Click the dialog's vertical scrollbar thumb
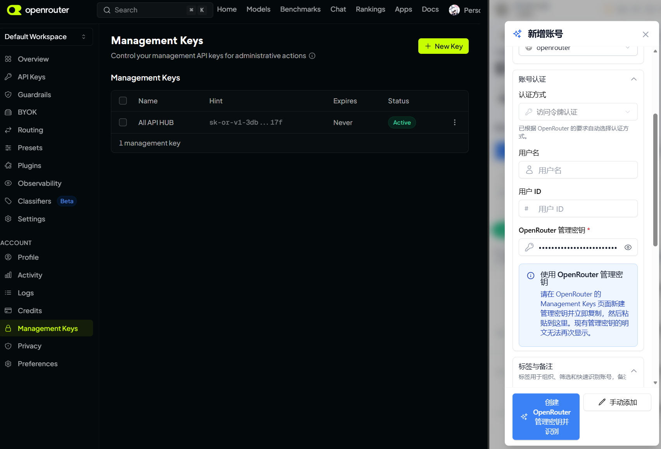This screenshot has height=449, width=661. point(655,180)
